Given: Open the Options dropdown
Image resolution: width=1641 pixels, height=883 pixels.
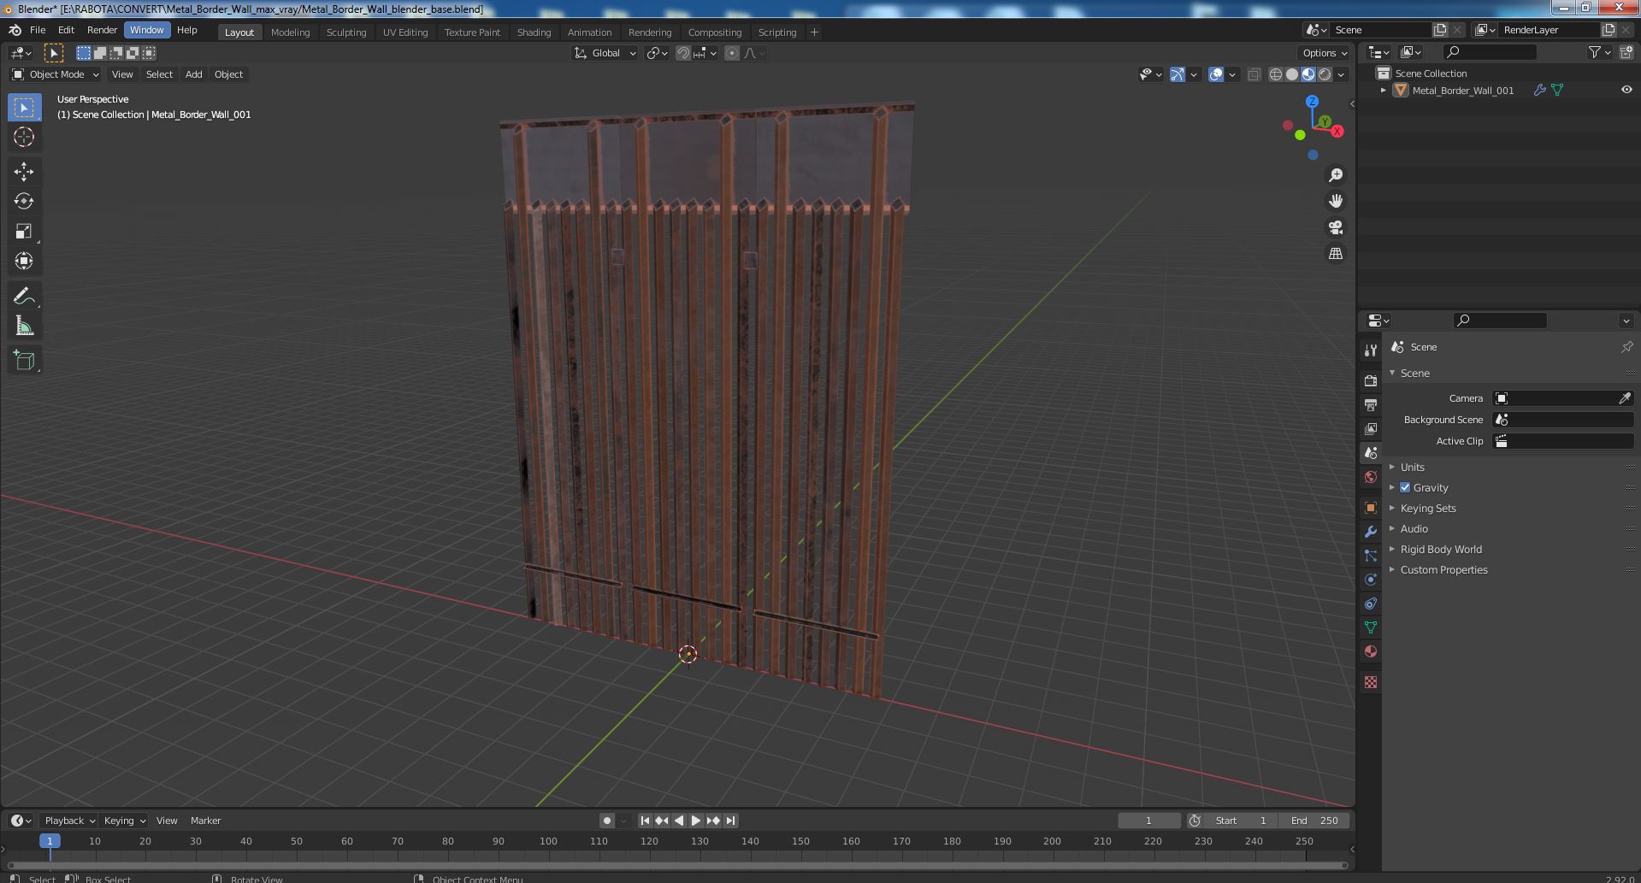Looking at the screenshot, I should click(x=1325, y=53).
